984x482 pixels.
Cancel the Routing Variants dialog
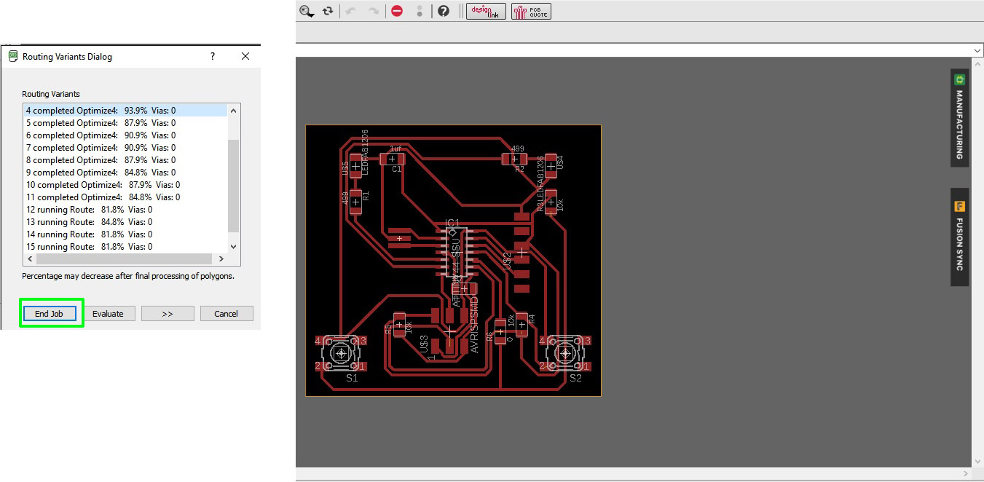pos(227,314)
